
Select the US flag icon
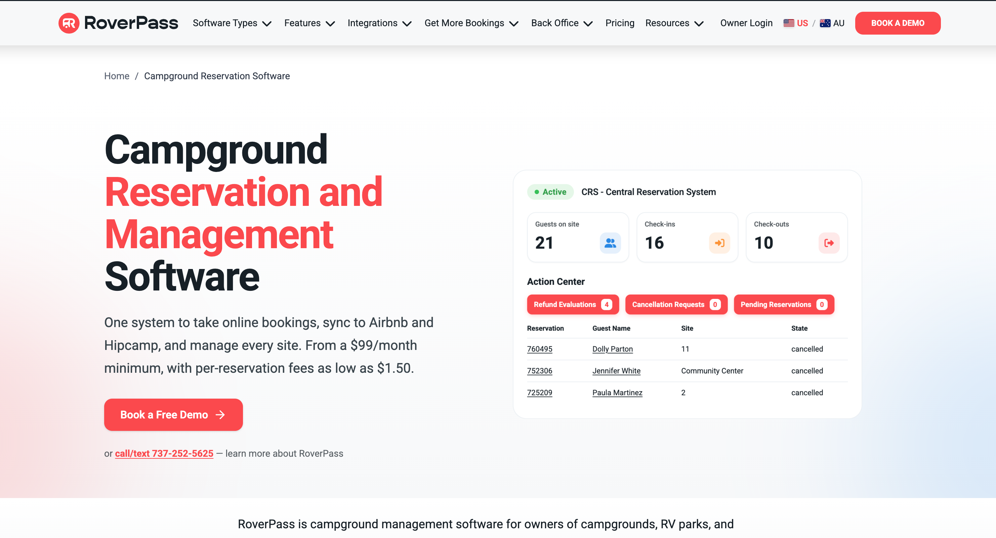click(789, 23)
